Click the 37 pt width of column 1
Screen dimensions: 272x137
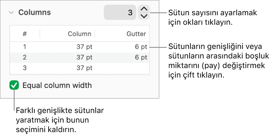[84, 47]
